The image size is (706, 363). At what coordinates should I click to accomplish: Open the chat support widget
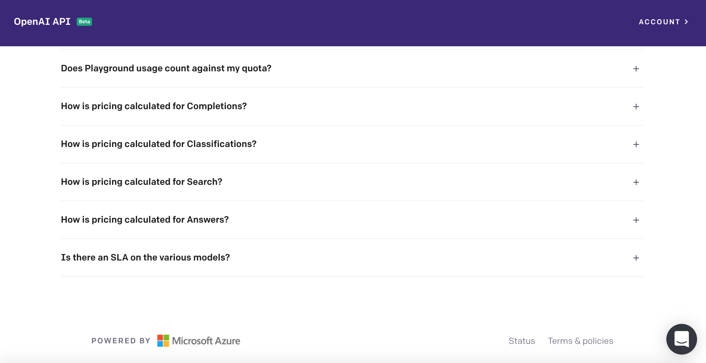tap(681, 339)
